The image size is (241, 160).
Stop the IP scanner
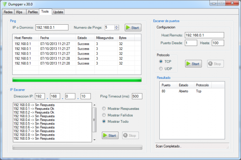pos(130,136)
